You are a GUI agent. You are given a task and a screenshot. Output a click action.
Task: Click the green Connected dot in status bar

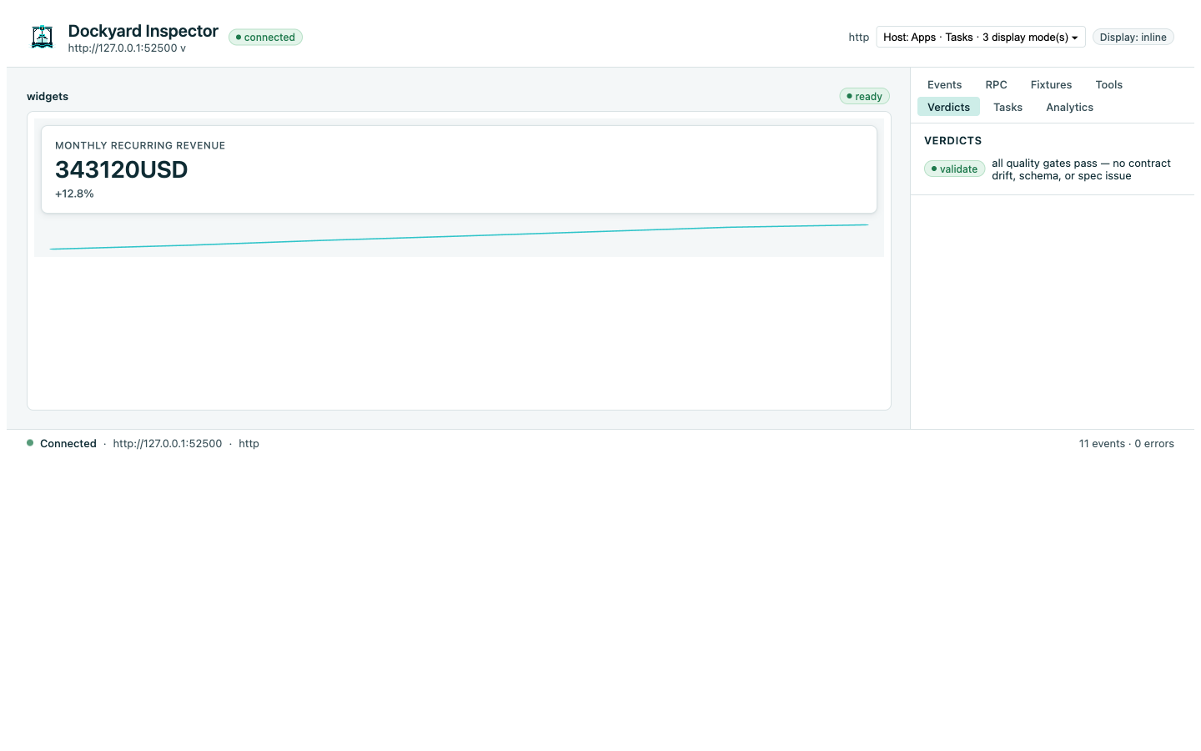[30, 443]
